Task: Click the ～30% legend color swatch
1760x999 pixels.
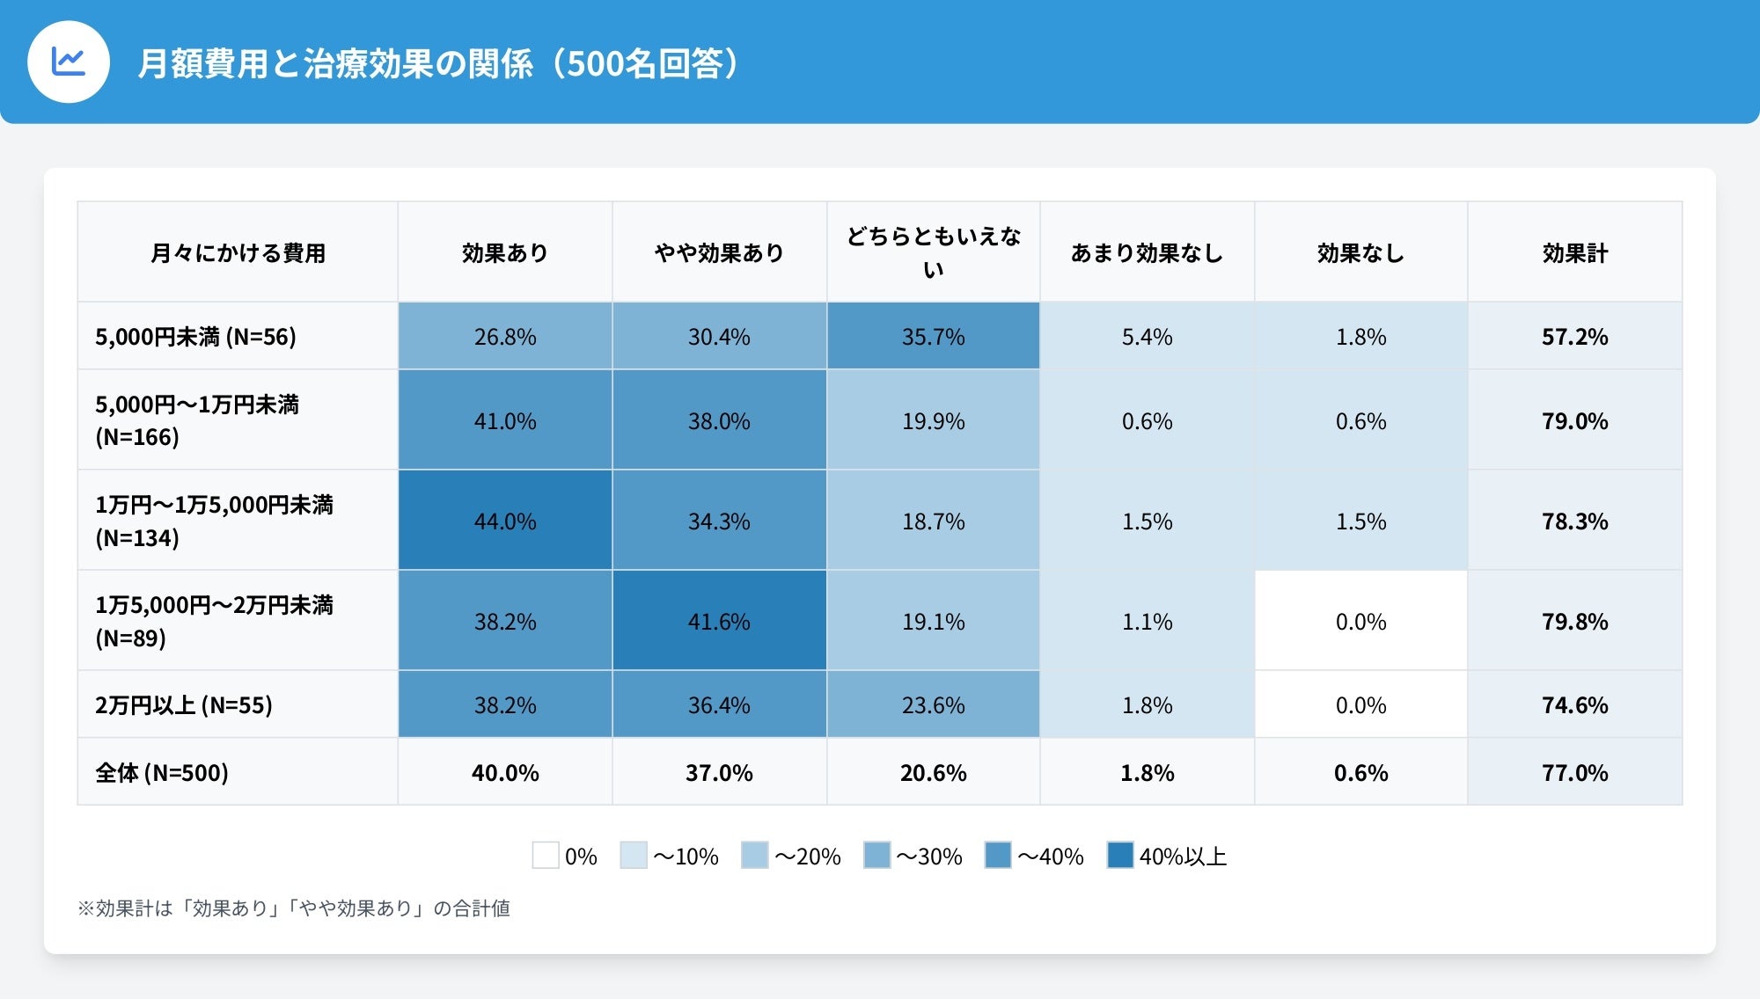Action: pos(877,855)
